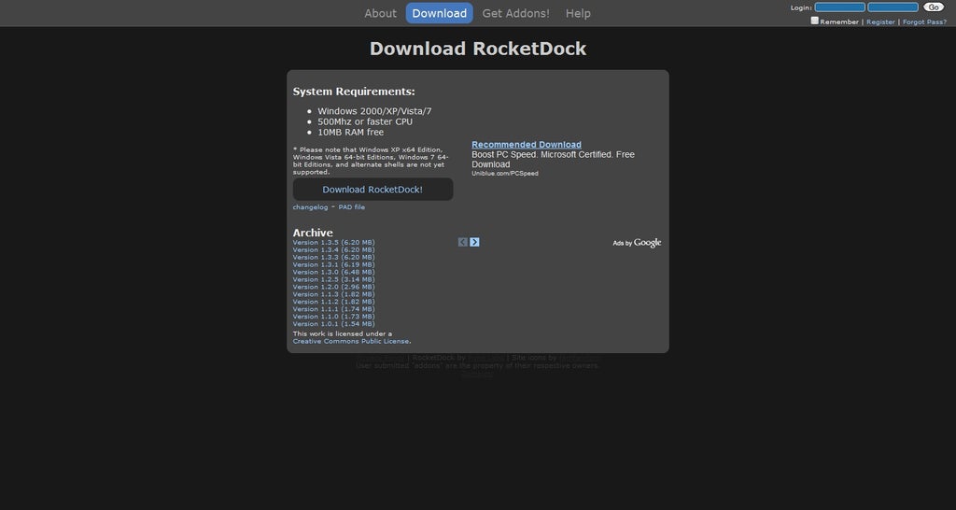This screenshot has height=510, width=956.
Task: Click the Archive heading
Action: click(313, 233)
